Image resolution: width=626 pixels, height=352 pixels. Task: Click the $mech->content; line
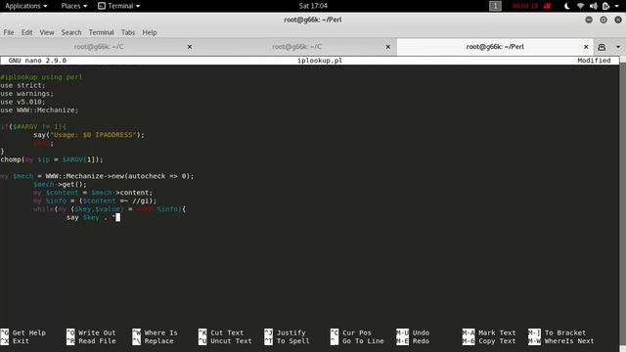[93, 193]
